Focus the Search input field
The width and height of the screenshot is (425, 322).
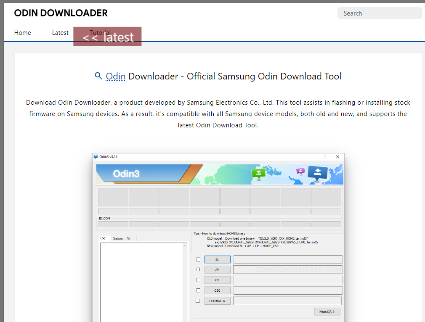click(380, 13)
